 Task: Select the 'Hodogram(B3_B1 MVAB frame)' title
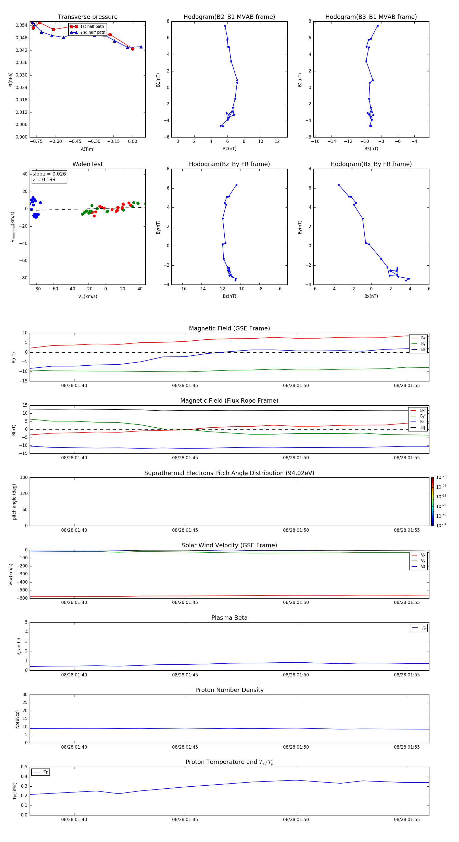click(x=371, y=17)
